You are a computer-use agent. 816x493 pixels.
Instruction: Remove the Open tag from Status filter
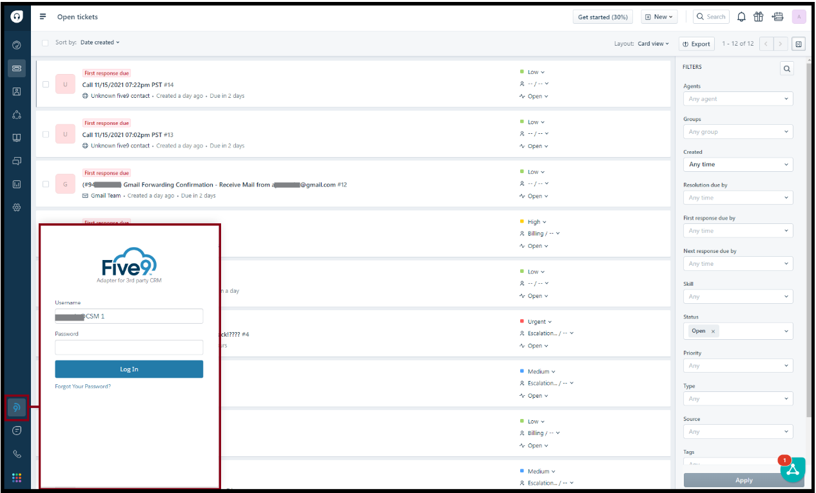(x=713, y=331)
